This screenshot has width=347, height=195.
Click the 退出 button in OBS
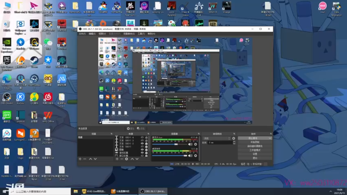click(x=255, y=158)
